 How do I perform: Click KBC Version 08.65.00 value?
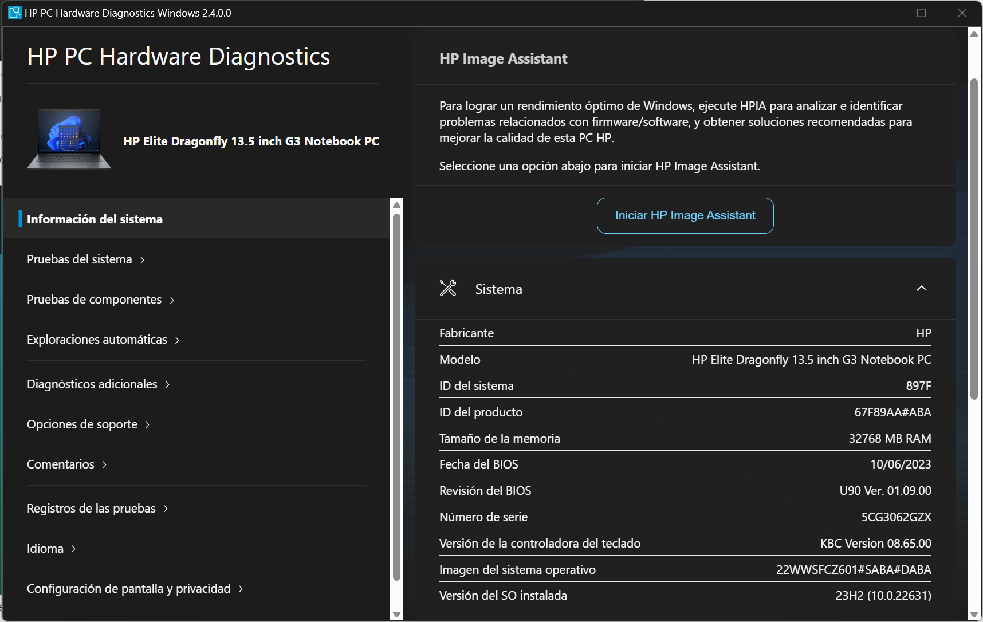click(875, 544)
